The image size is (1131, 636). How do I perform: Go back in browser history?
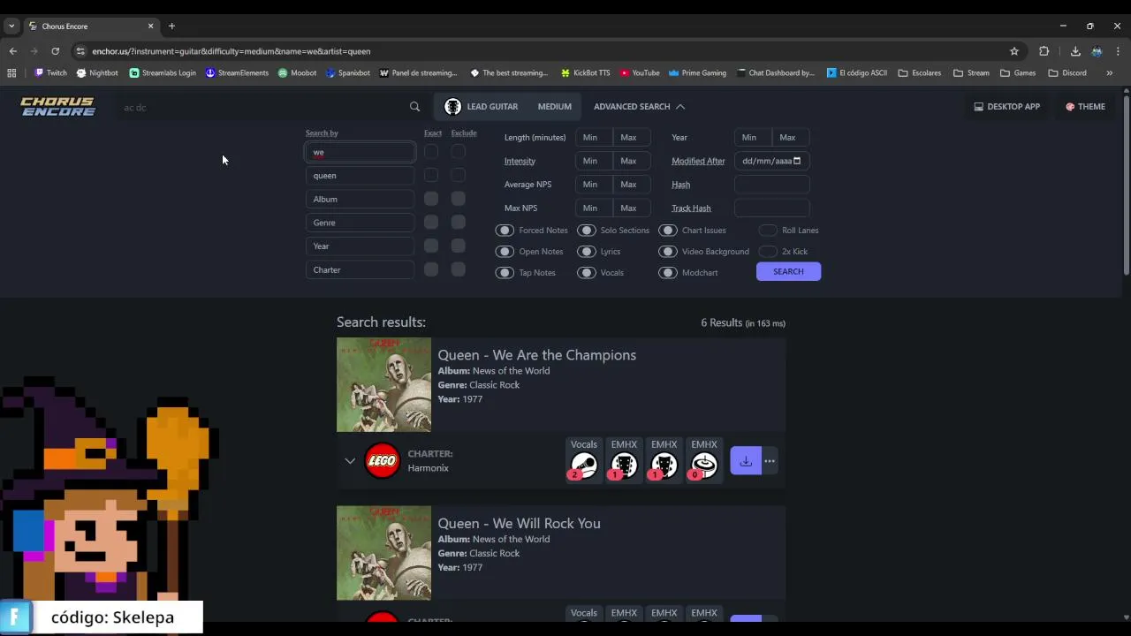[x=12, y=51]
